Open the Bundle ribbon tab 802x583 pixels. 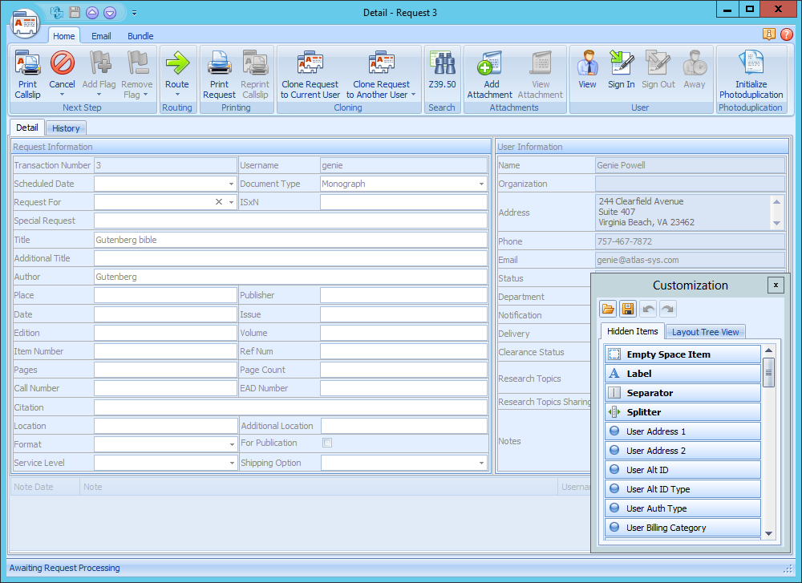[140, 36]
